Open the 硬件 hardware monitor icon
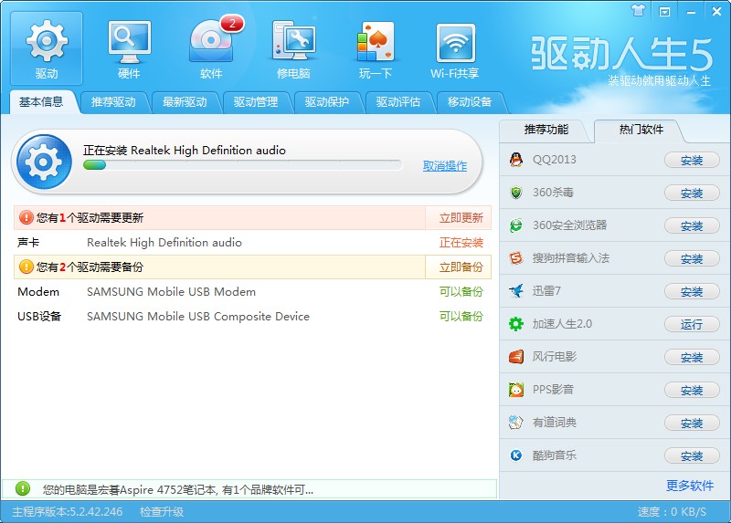This screenshot has height=523, width=731. 129,48
